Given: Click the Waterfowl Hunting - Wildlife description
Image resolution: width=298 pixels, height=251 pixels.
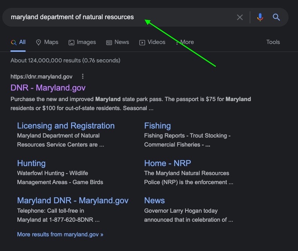Looking at the screenshot, I should click(x=60, y=178).
